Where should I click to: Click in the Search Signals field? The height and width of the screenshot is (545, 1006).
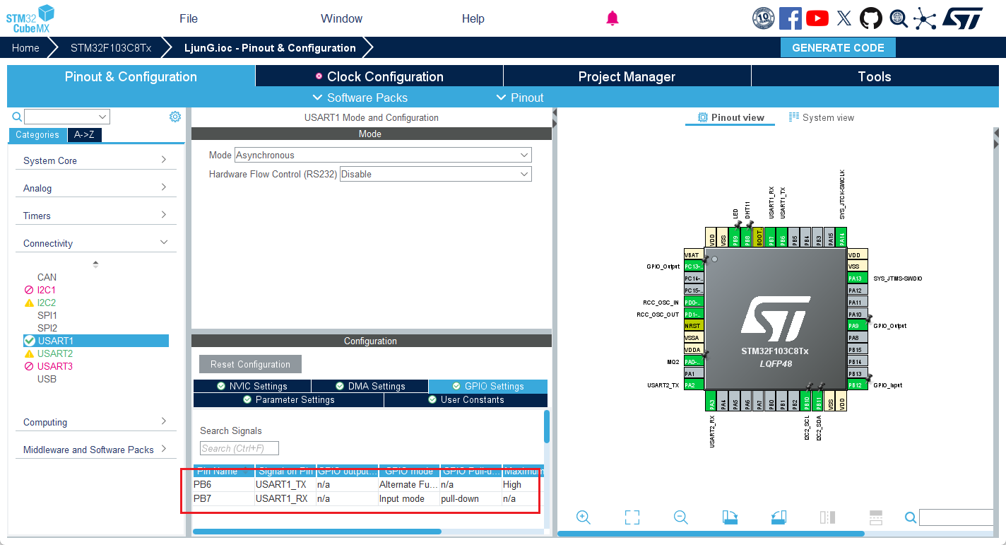point(239,448)
